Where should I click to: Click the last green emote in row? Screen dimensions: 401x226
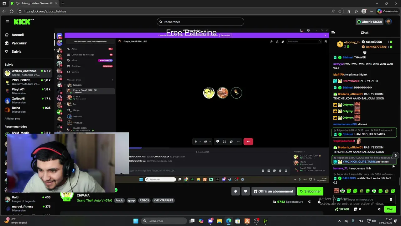click(393, 191)
